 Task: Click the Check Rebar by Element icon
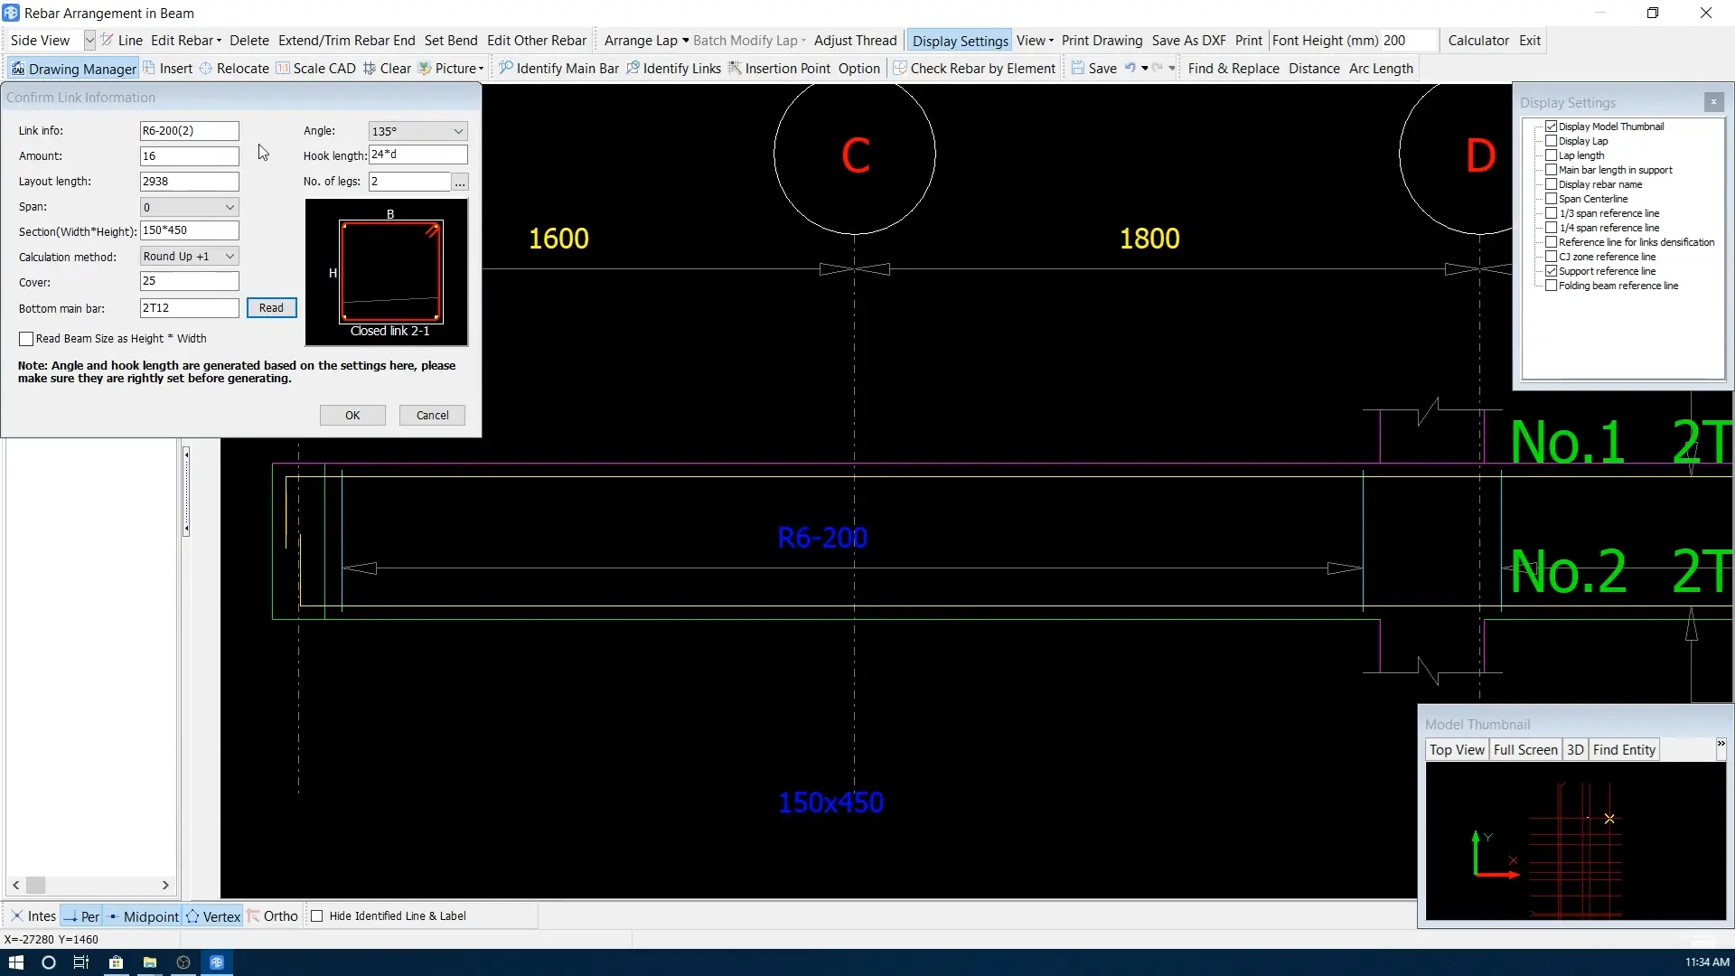(x=900, y=69)
